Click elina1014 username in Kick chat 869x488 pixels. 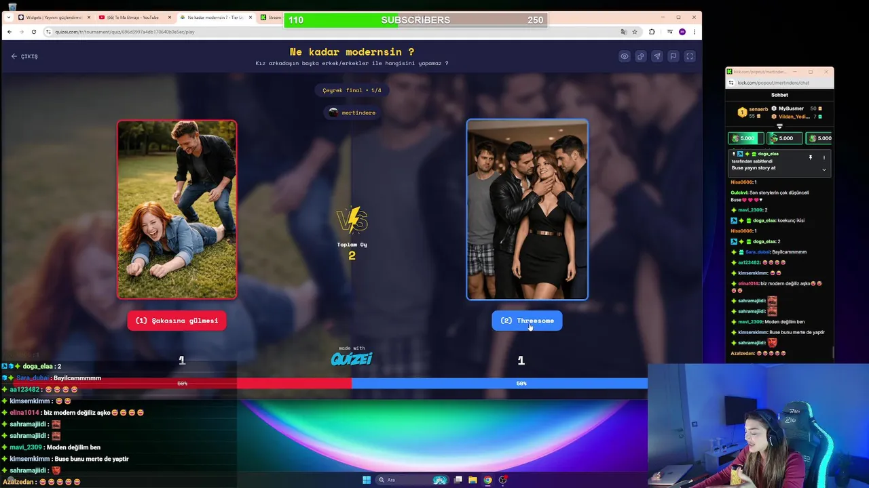pos(748,283)
